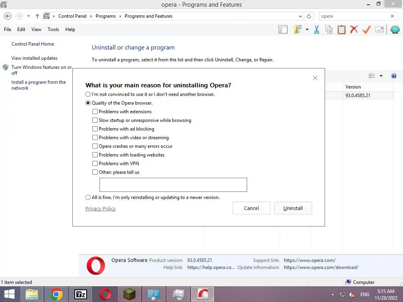Click the Back navigation arrow
This screenshot has width=403, height=302.
[x=8, y=16]
